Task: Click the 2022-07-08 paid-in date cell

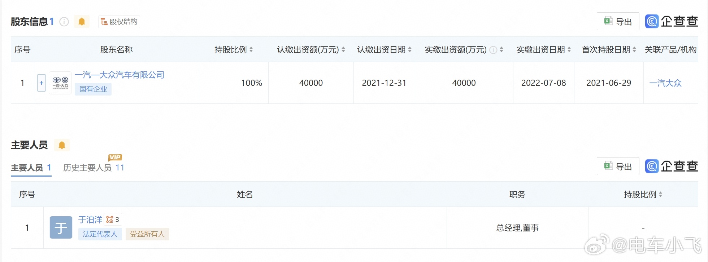Action: (x=543, y=83)
